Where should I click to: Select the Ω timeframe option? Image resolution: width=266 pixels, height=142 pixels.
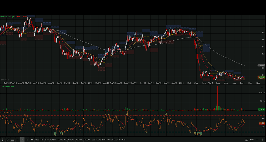coord(17,140)
